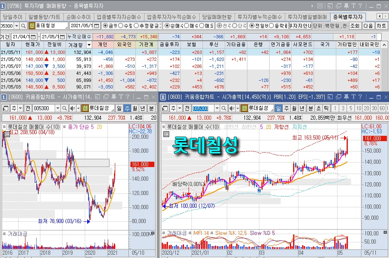Select the 수량 radio button
389x258 pixels.
(x=121, y=26)
